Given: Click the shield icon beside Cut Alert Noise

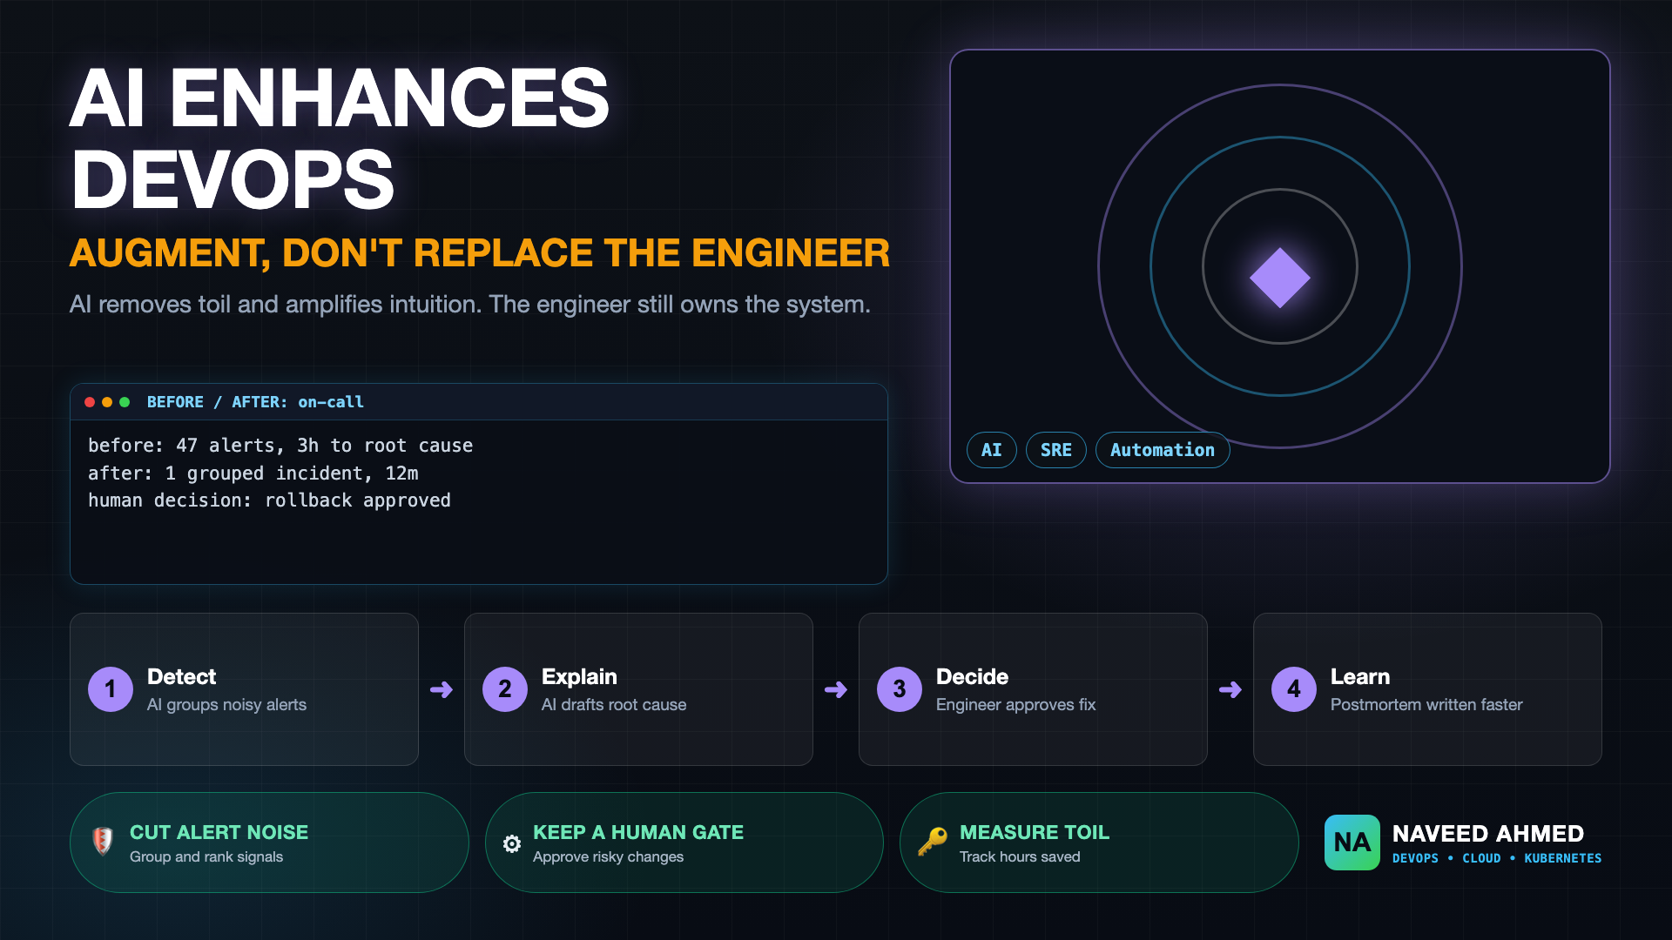Looking at the screenshot, I should point(103,842).
